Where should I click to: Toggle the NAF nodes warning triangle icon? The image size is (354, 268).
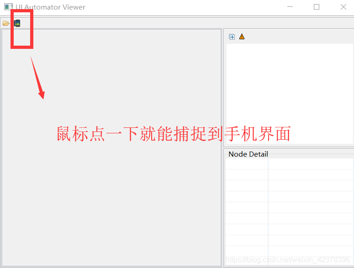242,37
